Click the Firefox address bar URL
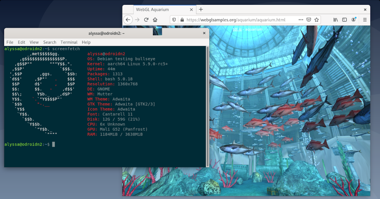This screenshot has height=199, width=380. (236, 20)
